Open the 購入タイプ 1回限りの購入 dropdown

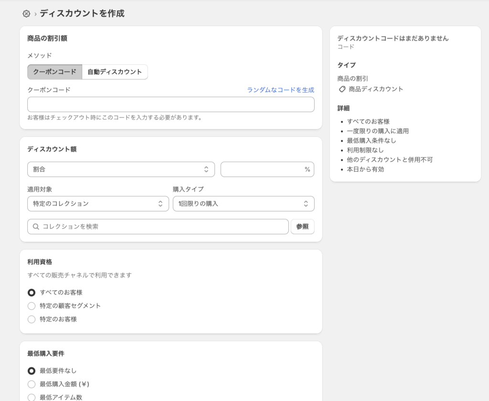pos(243,204)
